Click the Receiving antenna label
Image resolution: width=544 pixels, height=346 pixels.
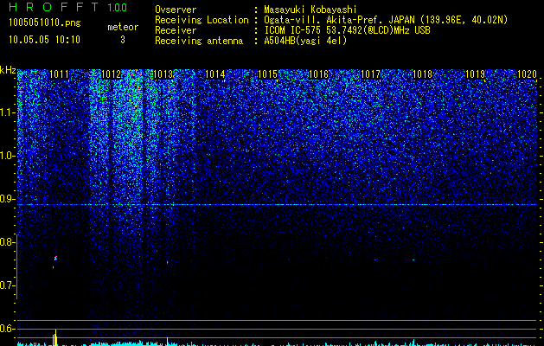pos(199,41)
